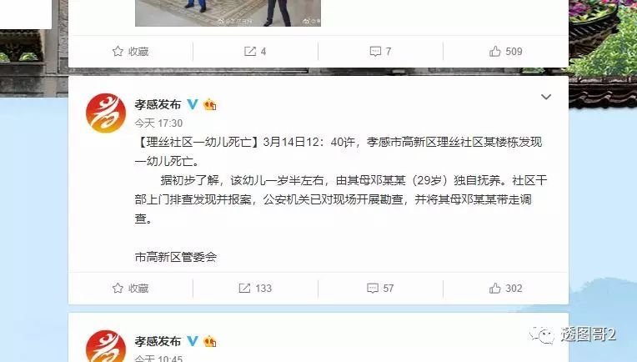Screen dimensions: 637x362
Task: Like the top post with 509 thumbs-up
Action: [x=494, y=51]
